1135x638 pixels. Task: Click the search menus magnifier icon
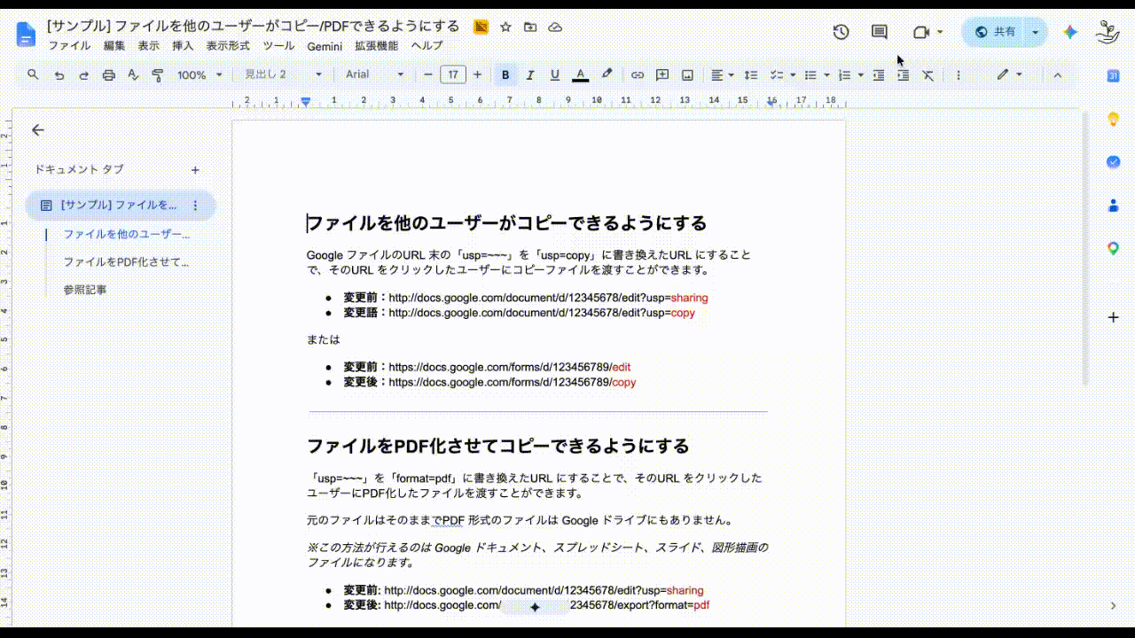click(33, 75)
